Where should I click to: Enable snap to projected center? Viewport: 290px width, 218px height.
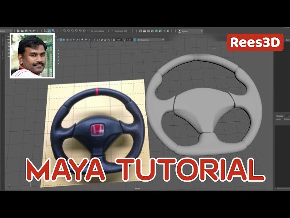click(77, 31)
